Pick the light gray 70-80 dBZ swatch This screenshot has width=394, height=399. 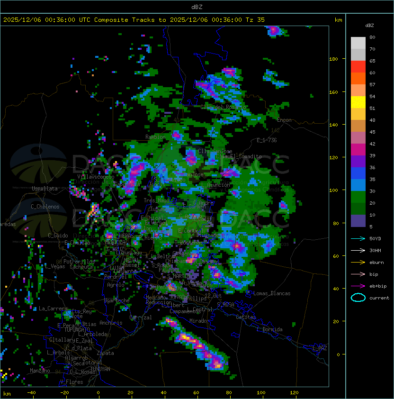point(358,43)
